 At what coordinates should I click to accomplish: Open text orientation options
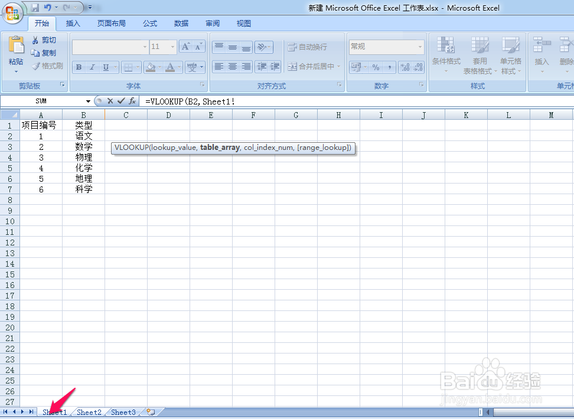263,47
